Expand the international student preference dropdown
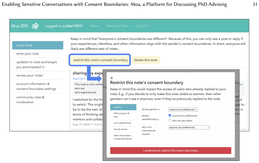Viewport: 259px width, 163px height. pos(189,127)
